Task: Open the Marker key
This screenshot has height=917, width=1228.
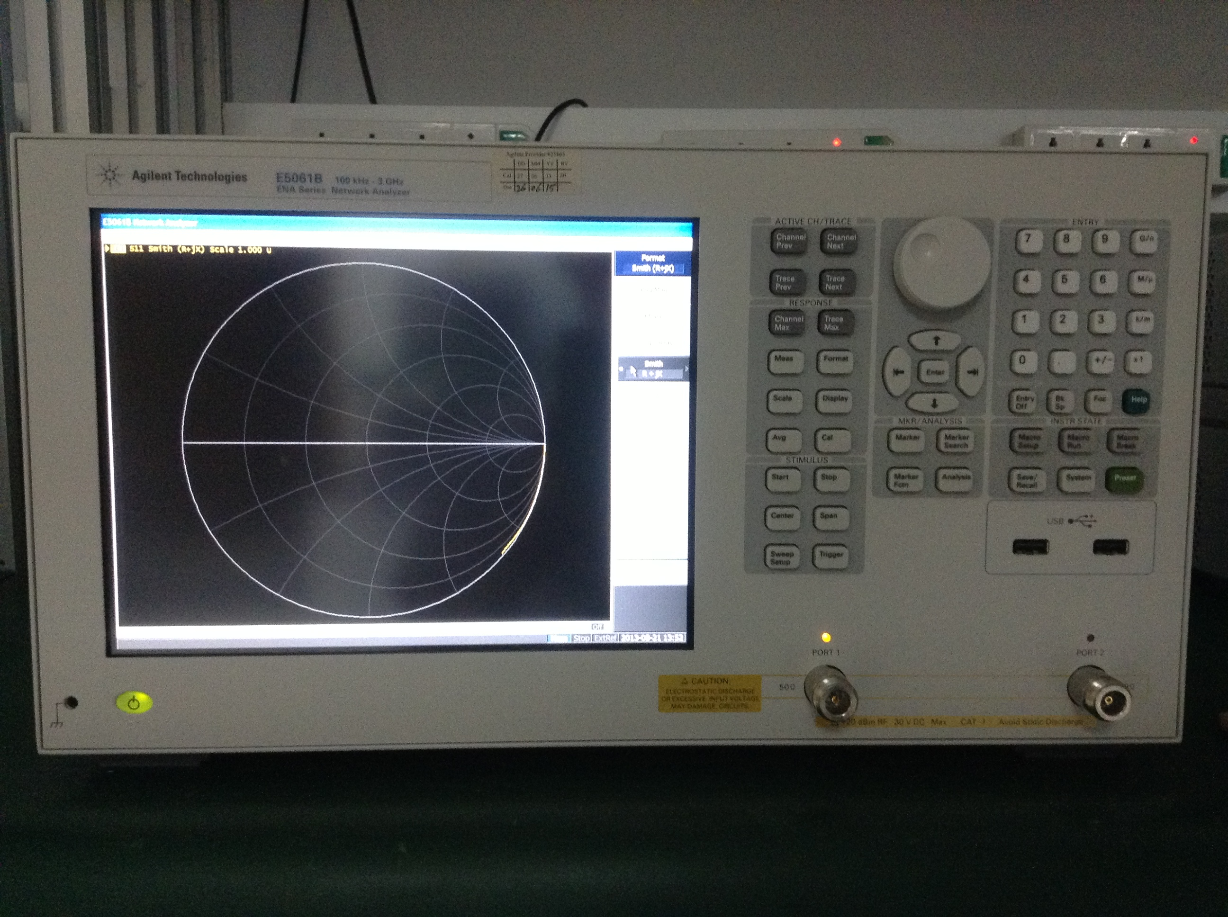Action: tap(906, 441)
